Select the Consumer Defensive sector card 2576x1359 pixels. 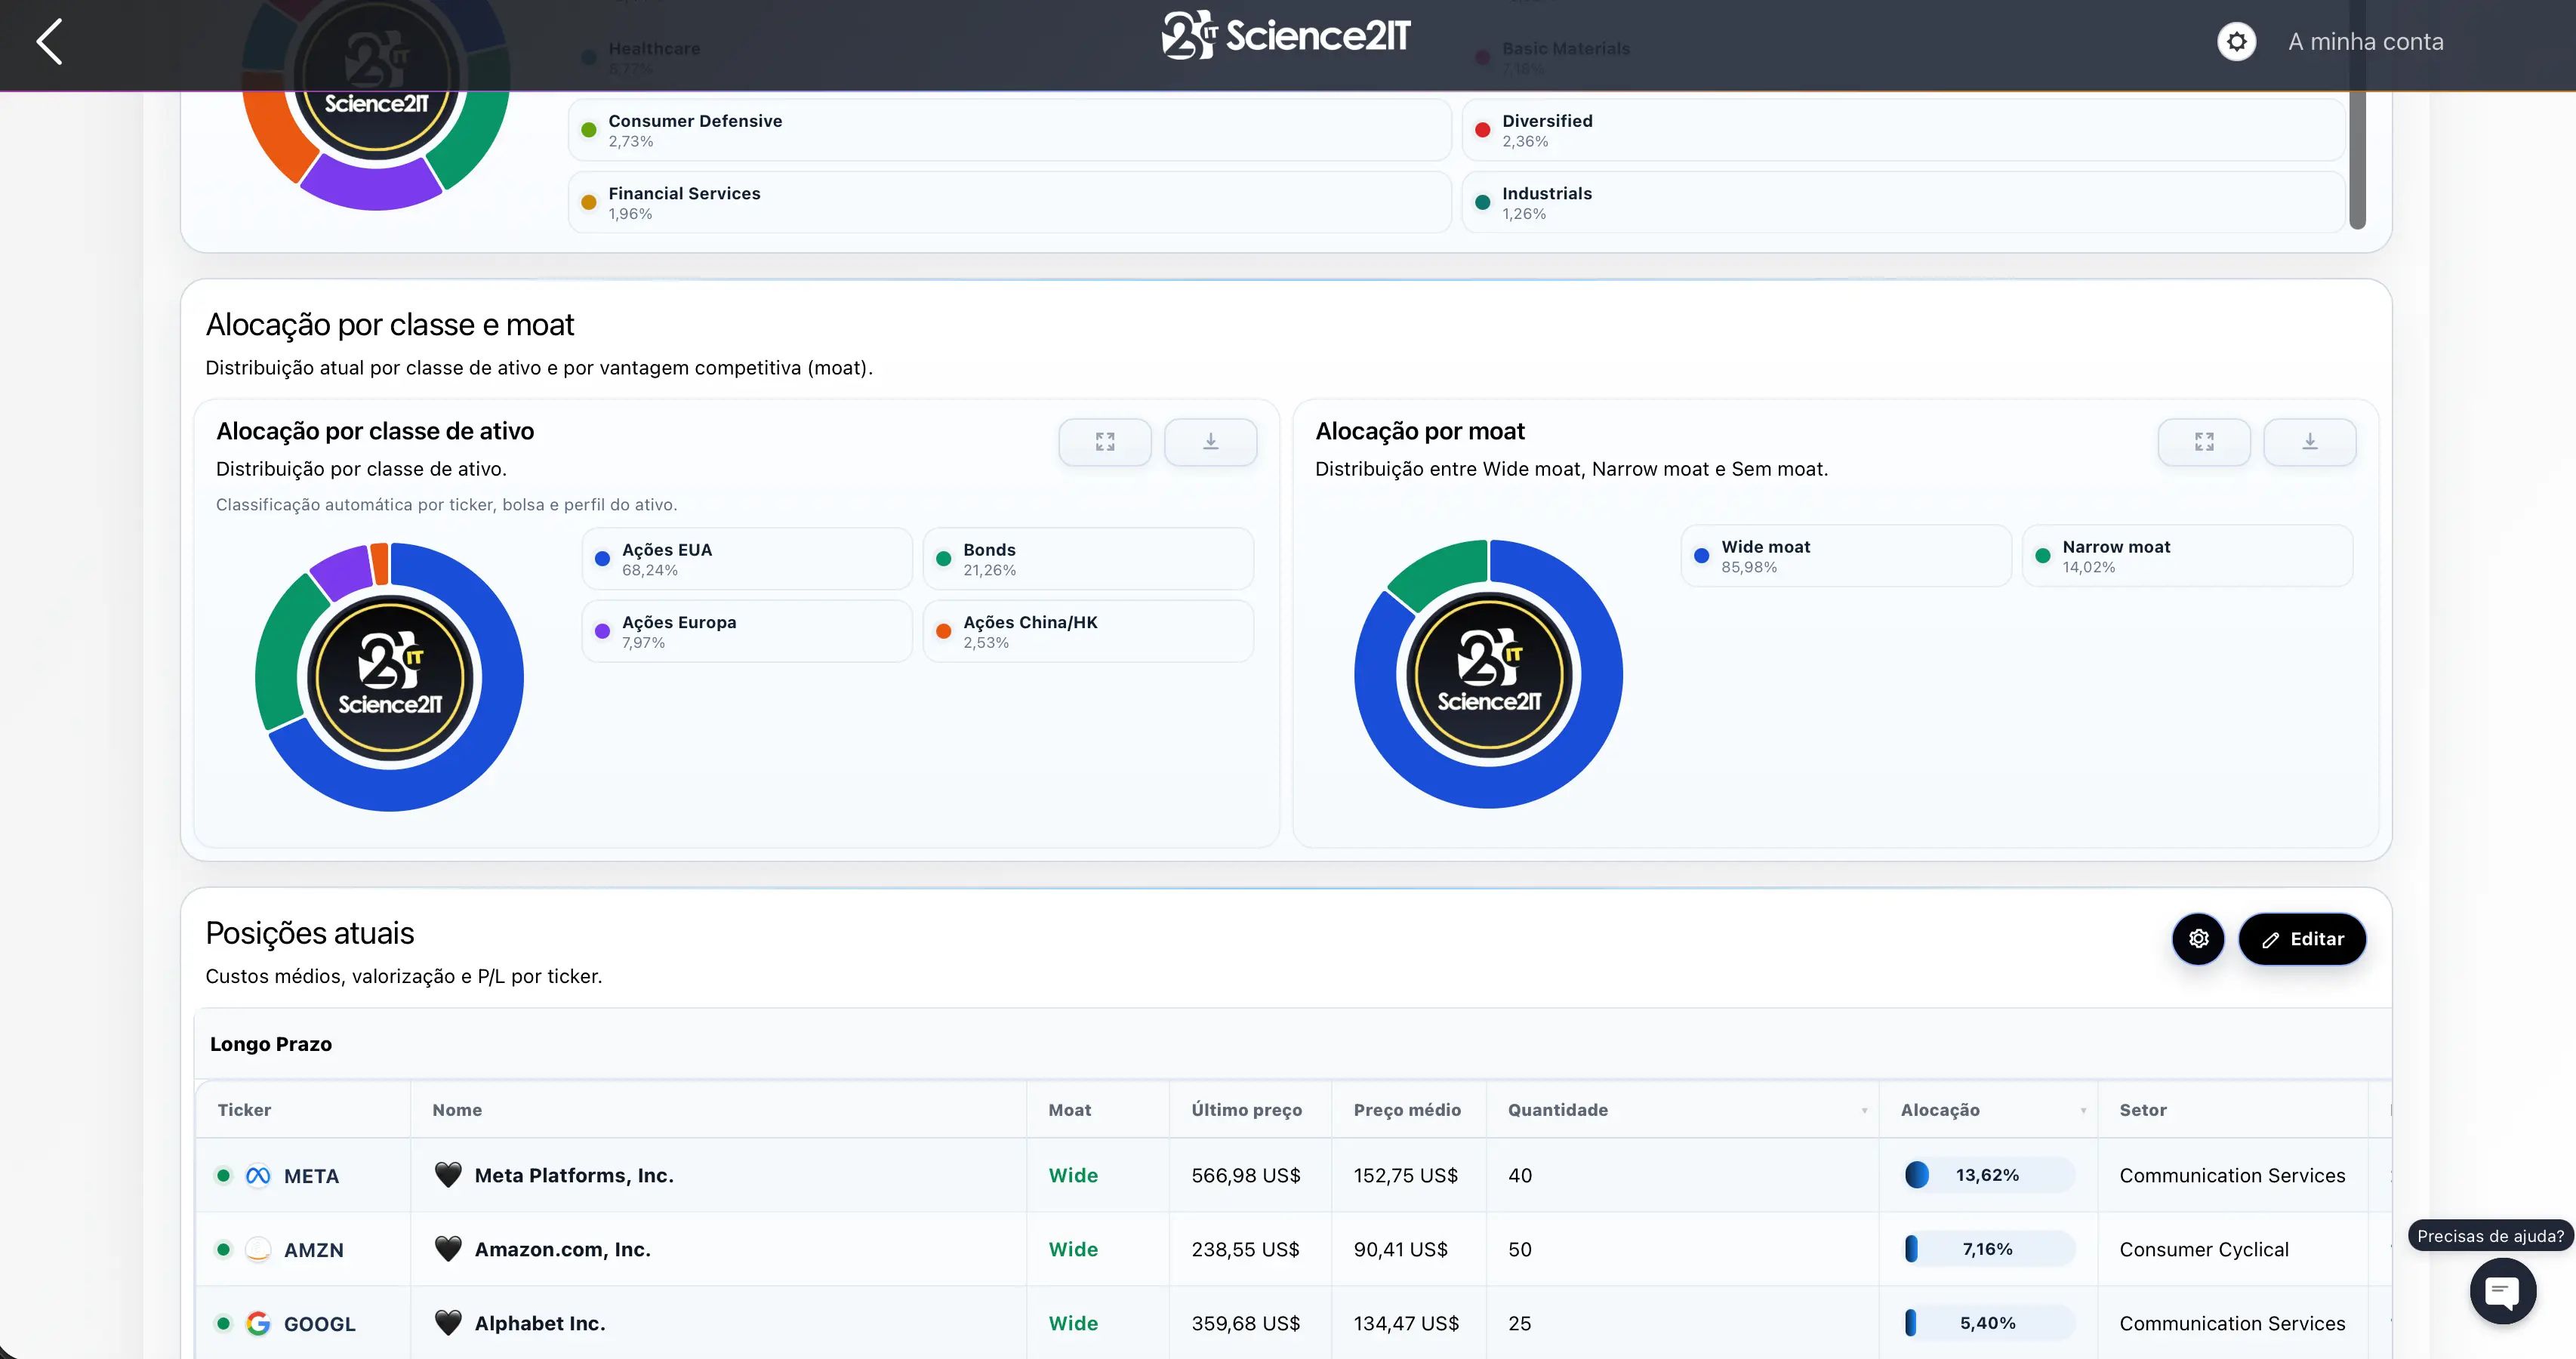tap(1010, 130)
